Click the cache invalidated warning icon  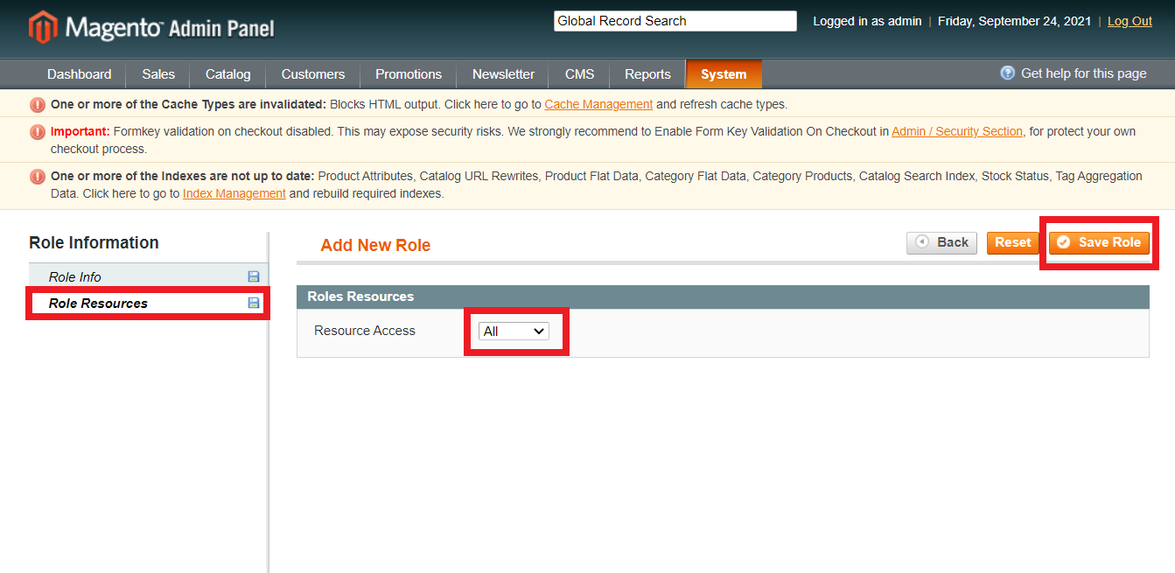click(x=38, y=105)
